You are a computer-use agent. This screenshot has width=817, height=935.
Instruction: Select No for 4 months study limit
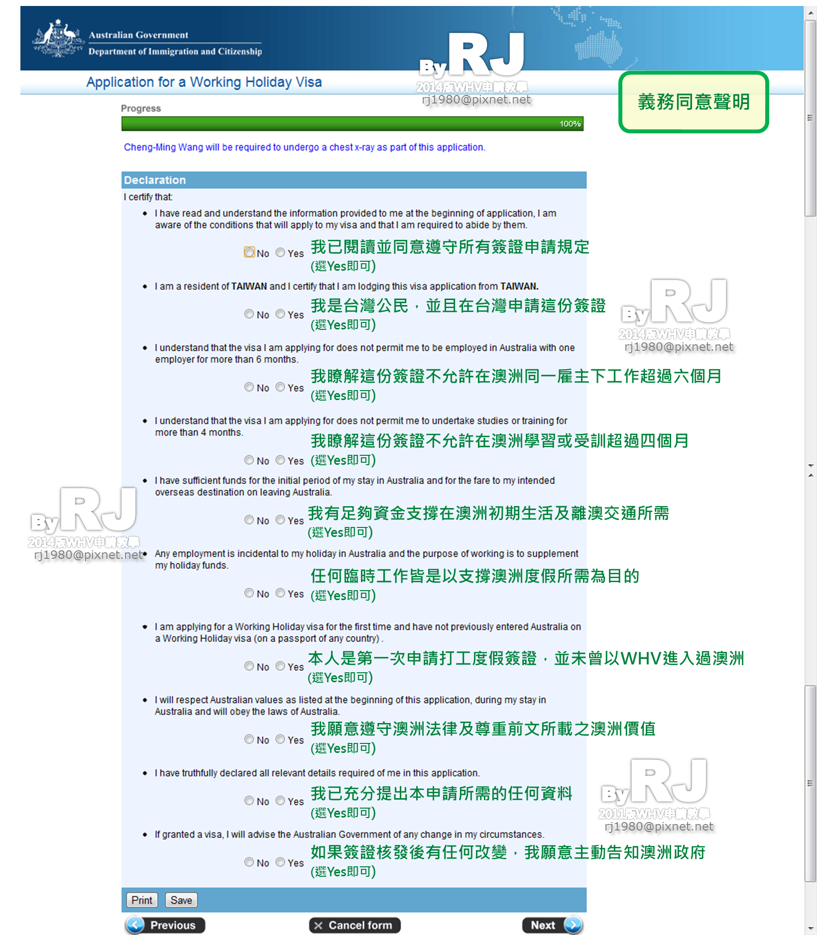point(249,460)
